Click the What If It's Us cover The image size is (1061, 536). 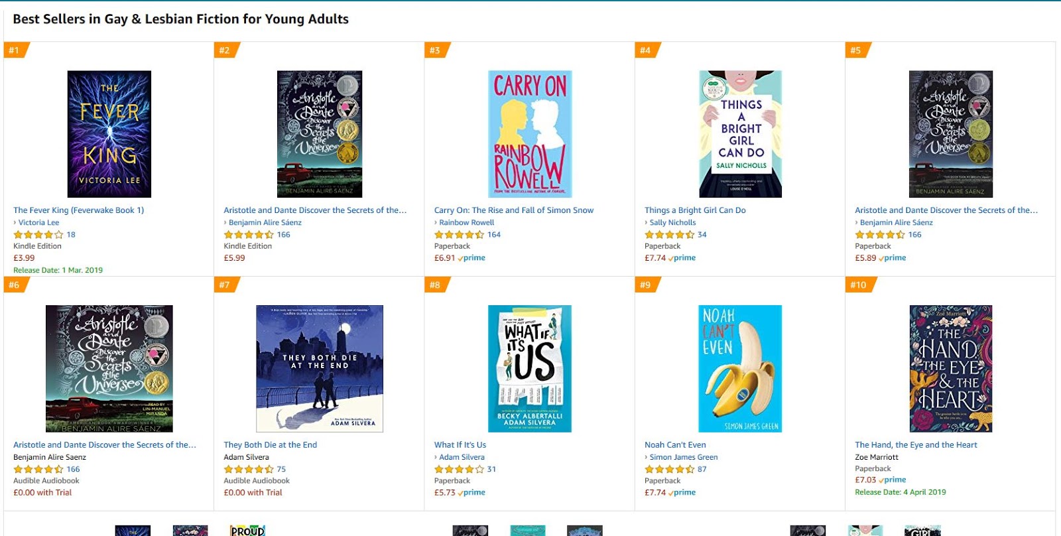coord(530,368)
